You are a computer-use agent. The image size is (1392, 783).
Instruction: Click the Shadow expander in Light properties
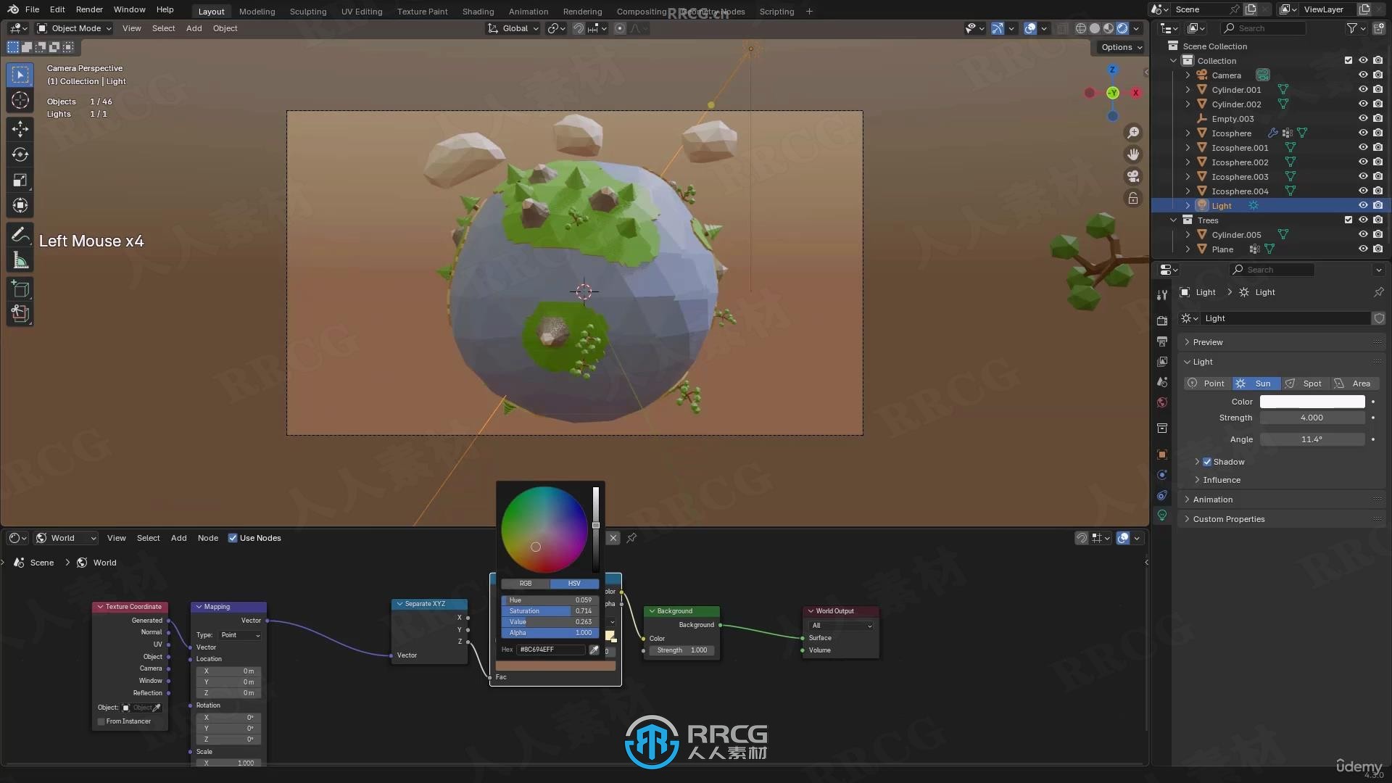click(1198, 462)
